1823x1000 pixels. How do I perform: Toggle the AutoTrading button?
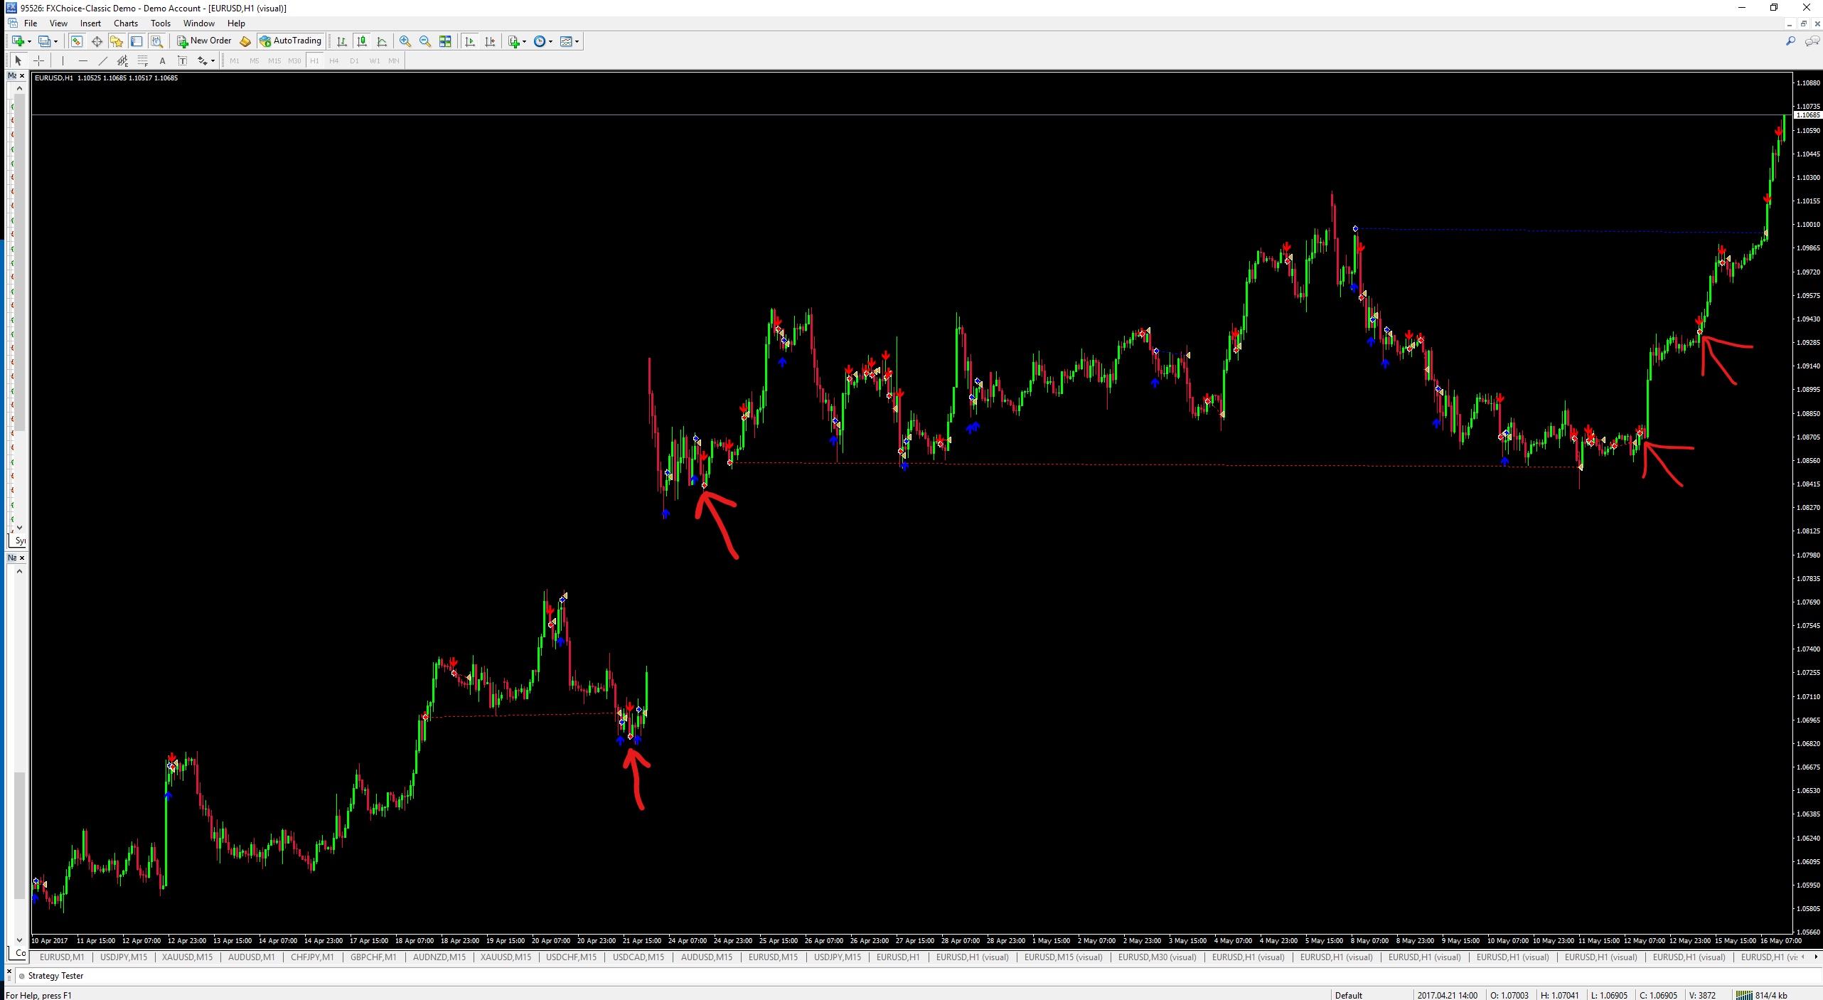[x=292, y=41]
